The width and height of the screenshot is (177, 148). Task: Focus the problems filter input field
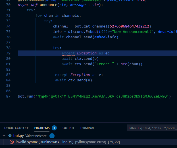coord(152,128)
